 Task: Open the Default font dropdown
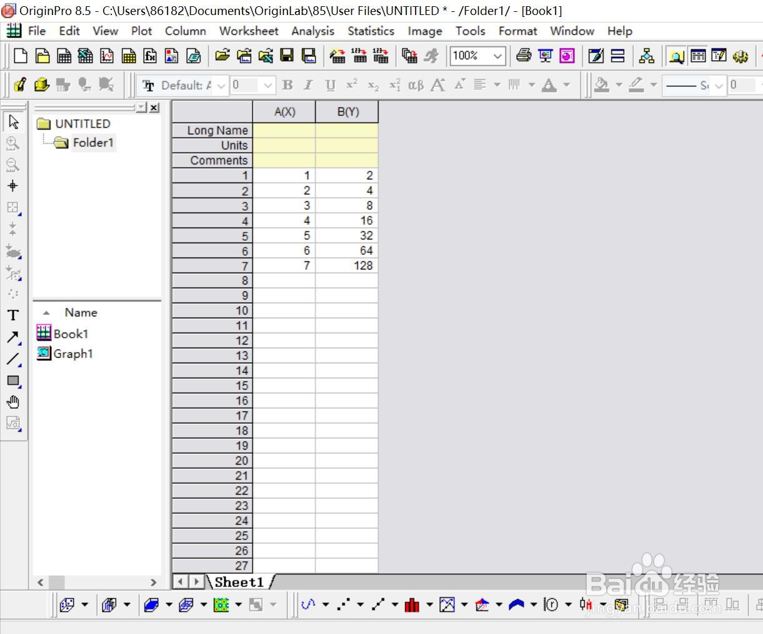point(221,85)
